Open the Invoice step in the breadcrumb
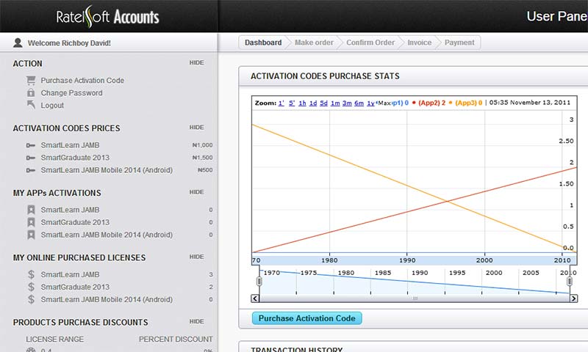The width and height of the screenshot is (588, 352). tap(420, 43)
